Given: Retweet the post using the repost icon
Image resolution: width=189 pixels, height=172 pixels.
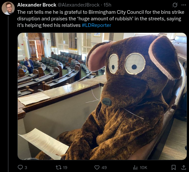Looking at the screenshot, I should (x=59, y=167).
